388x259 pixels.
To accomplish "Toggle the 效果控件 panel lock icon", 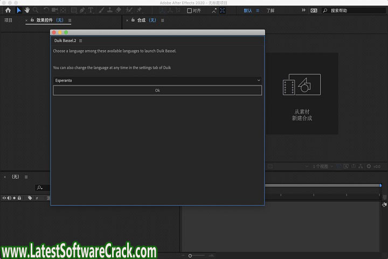I will (32, 20).
